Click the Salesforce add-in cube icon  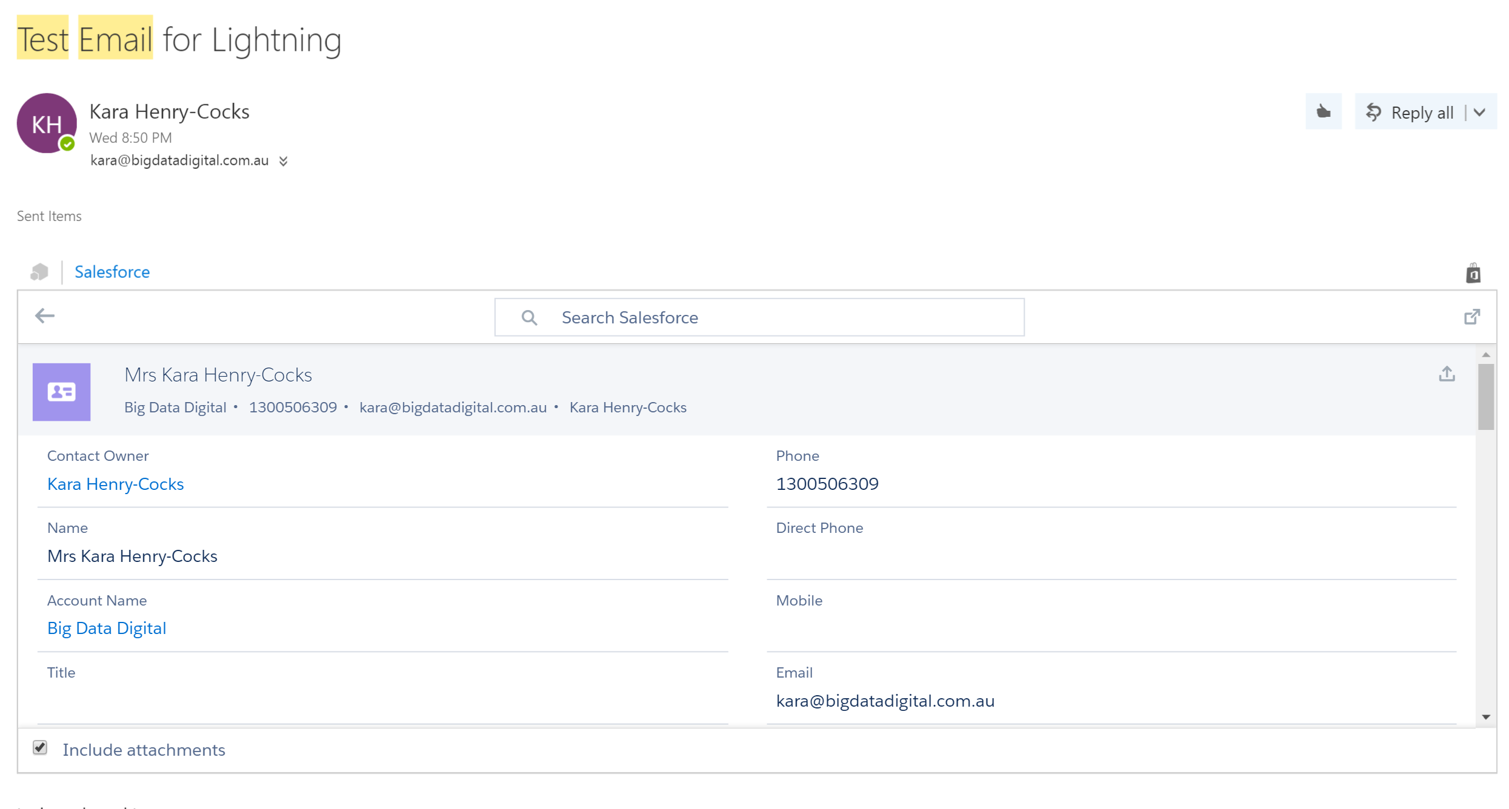click(x=39, y=272)
